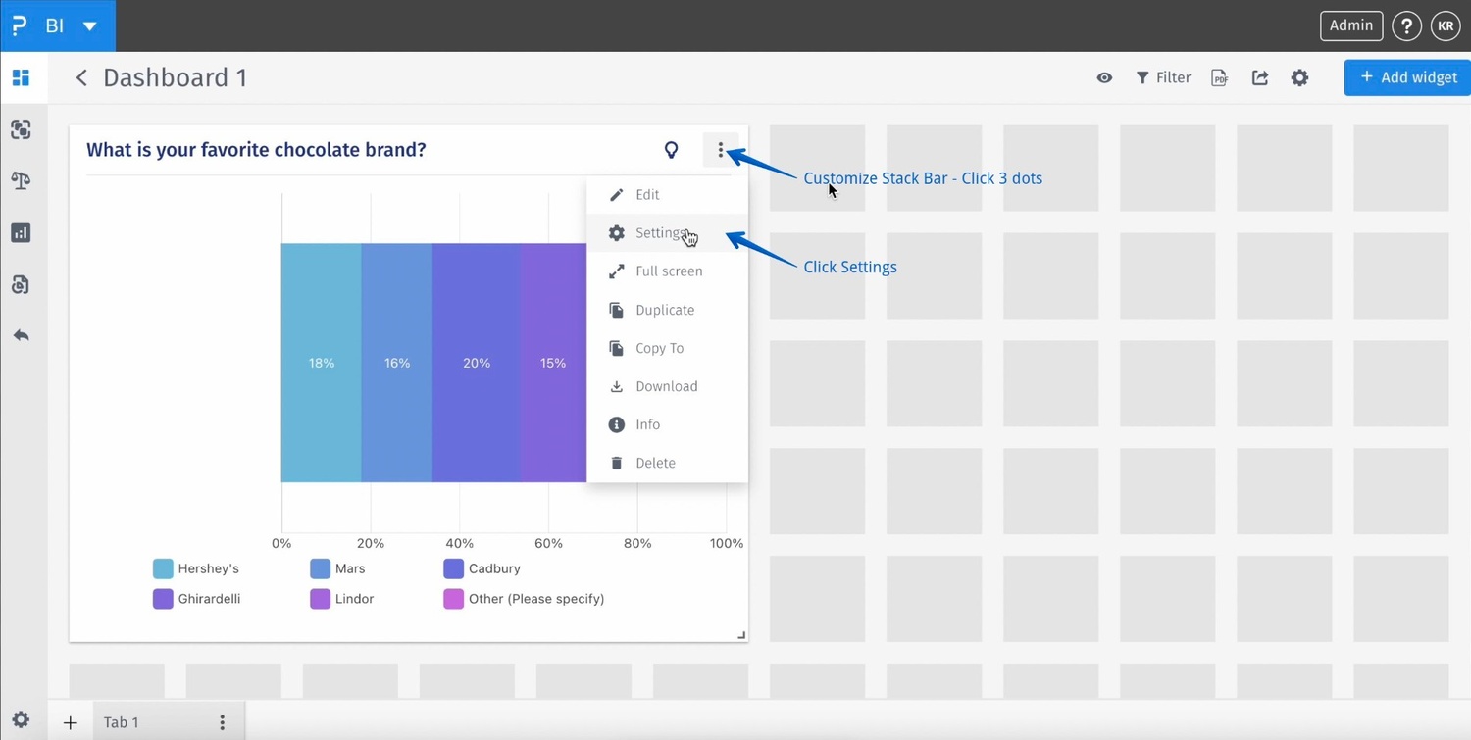Click the Add widget button
Image resolution: width=1471 pixels, height=740 pixels.
point(1407,77)
